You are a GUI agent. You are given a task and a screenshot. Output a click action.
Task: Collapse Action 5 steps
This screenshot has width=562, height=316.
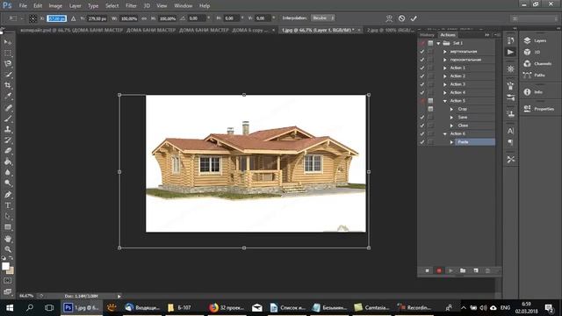(445, 101)
